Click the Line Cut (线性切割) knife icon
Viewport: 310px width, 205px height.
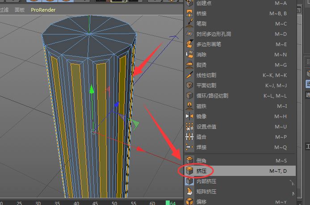click(x=189, y=75)
